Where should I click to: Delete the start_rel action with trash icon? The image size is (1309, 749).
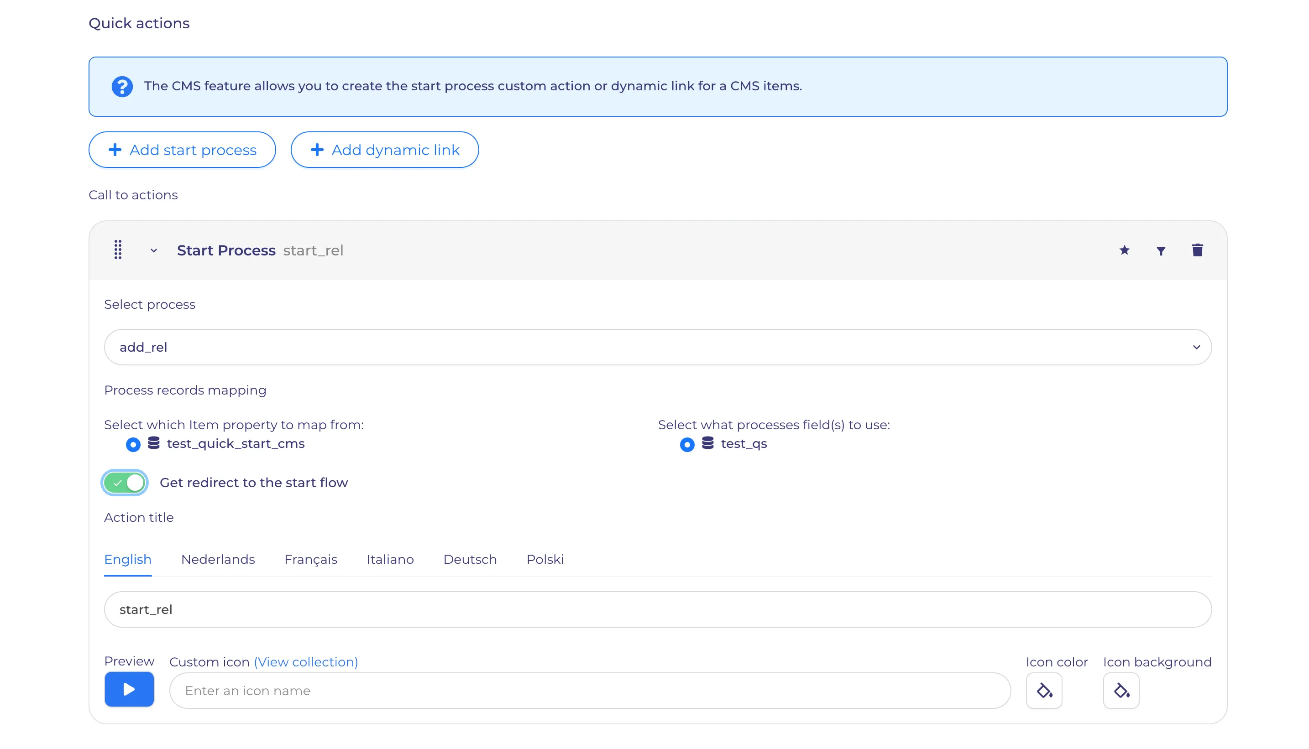1197,250
